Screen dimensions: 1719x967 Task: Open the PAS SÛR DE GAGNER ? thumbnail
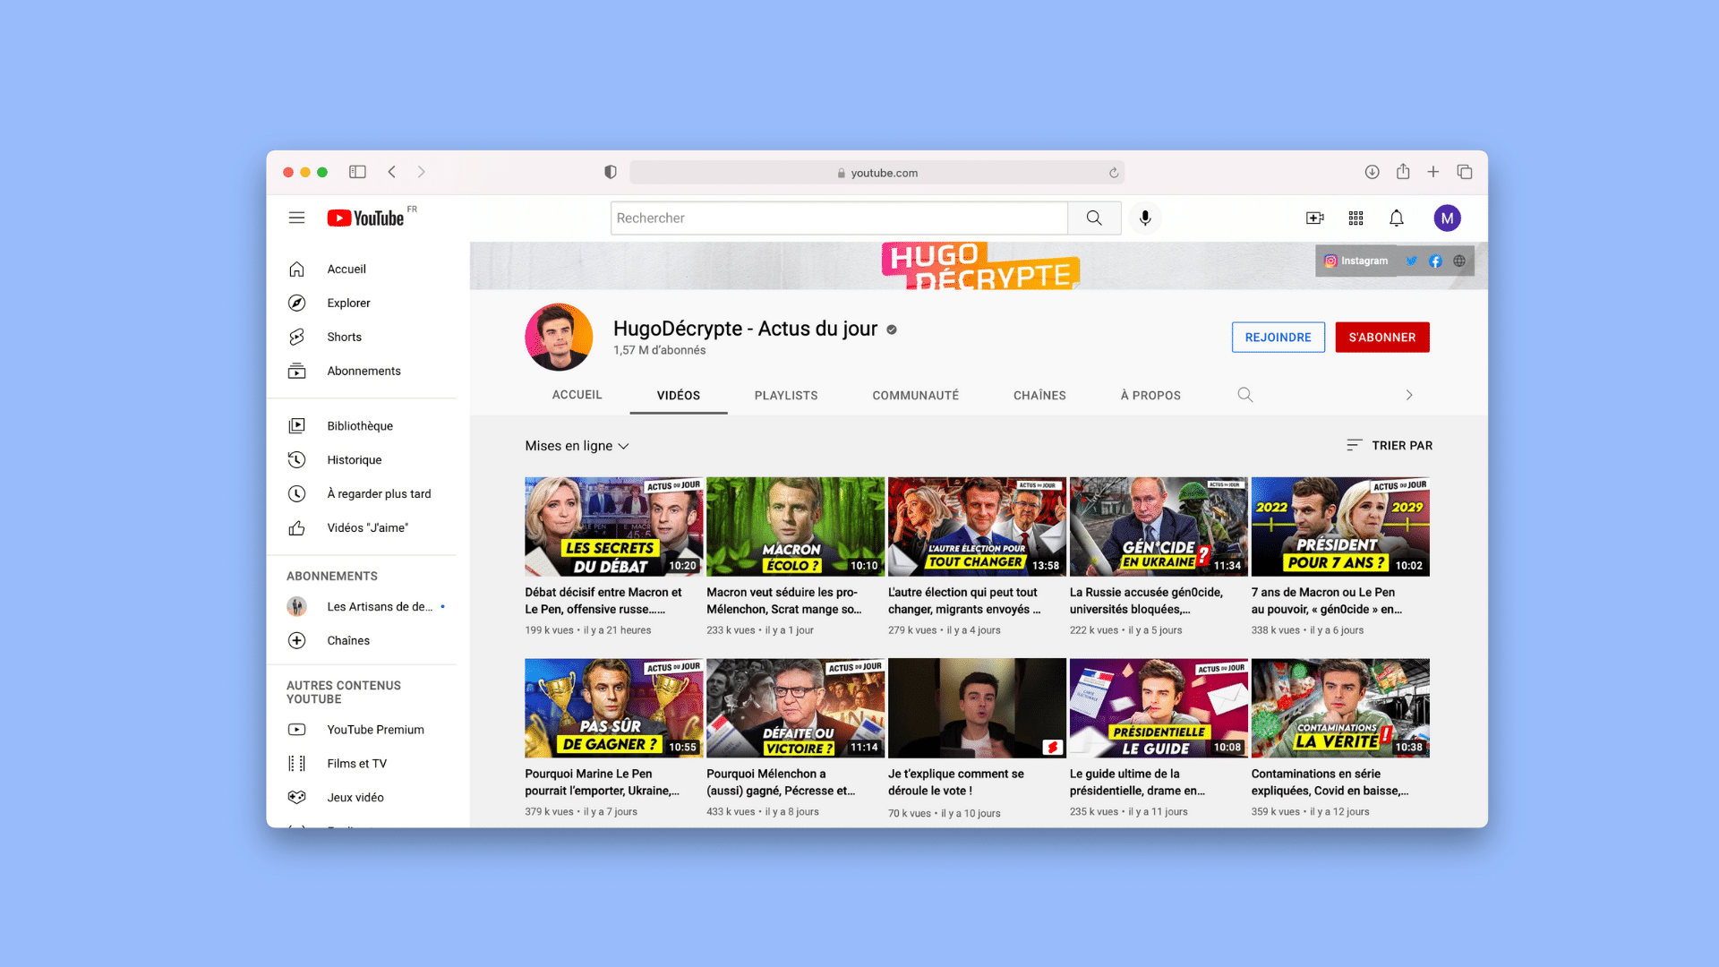(614, 708)
